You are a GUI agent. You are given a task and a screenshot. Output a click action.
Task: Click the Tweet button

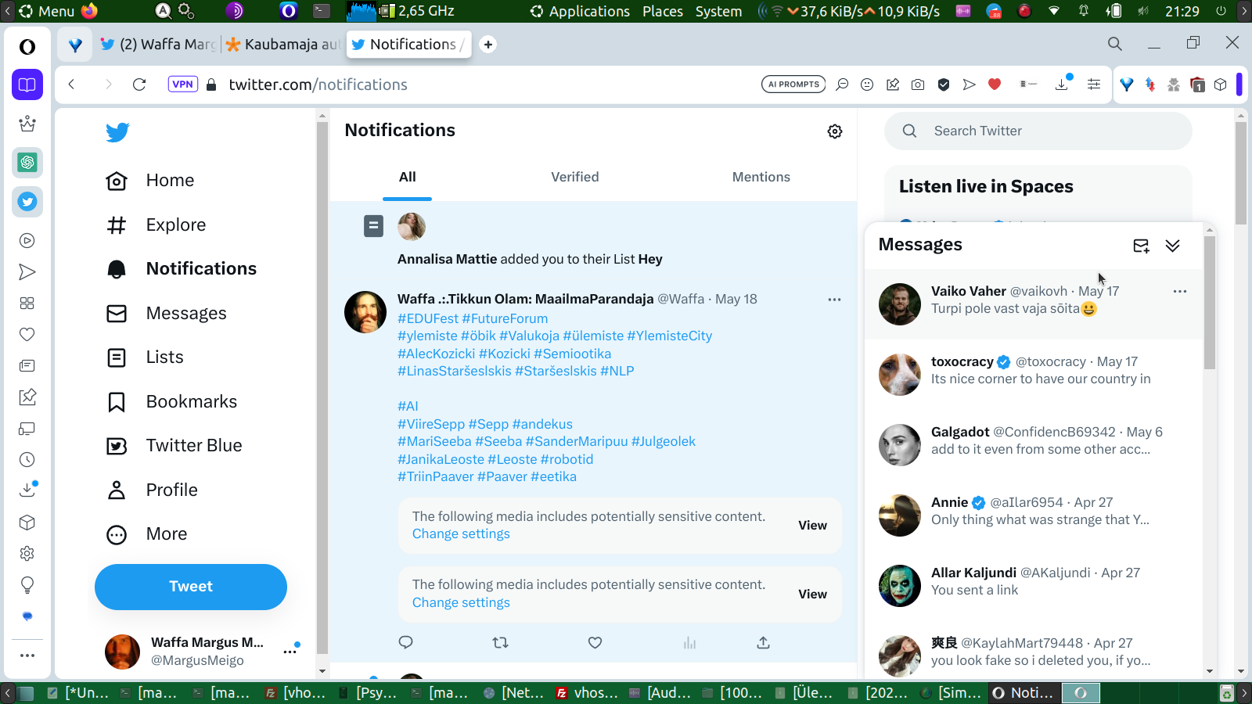tap(191, 587)
